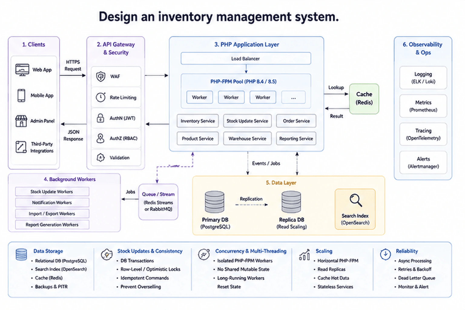This screenshot has height=310, width=465.
Task: Select the Reporting Service box
Action: click(x=296, y=138)
